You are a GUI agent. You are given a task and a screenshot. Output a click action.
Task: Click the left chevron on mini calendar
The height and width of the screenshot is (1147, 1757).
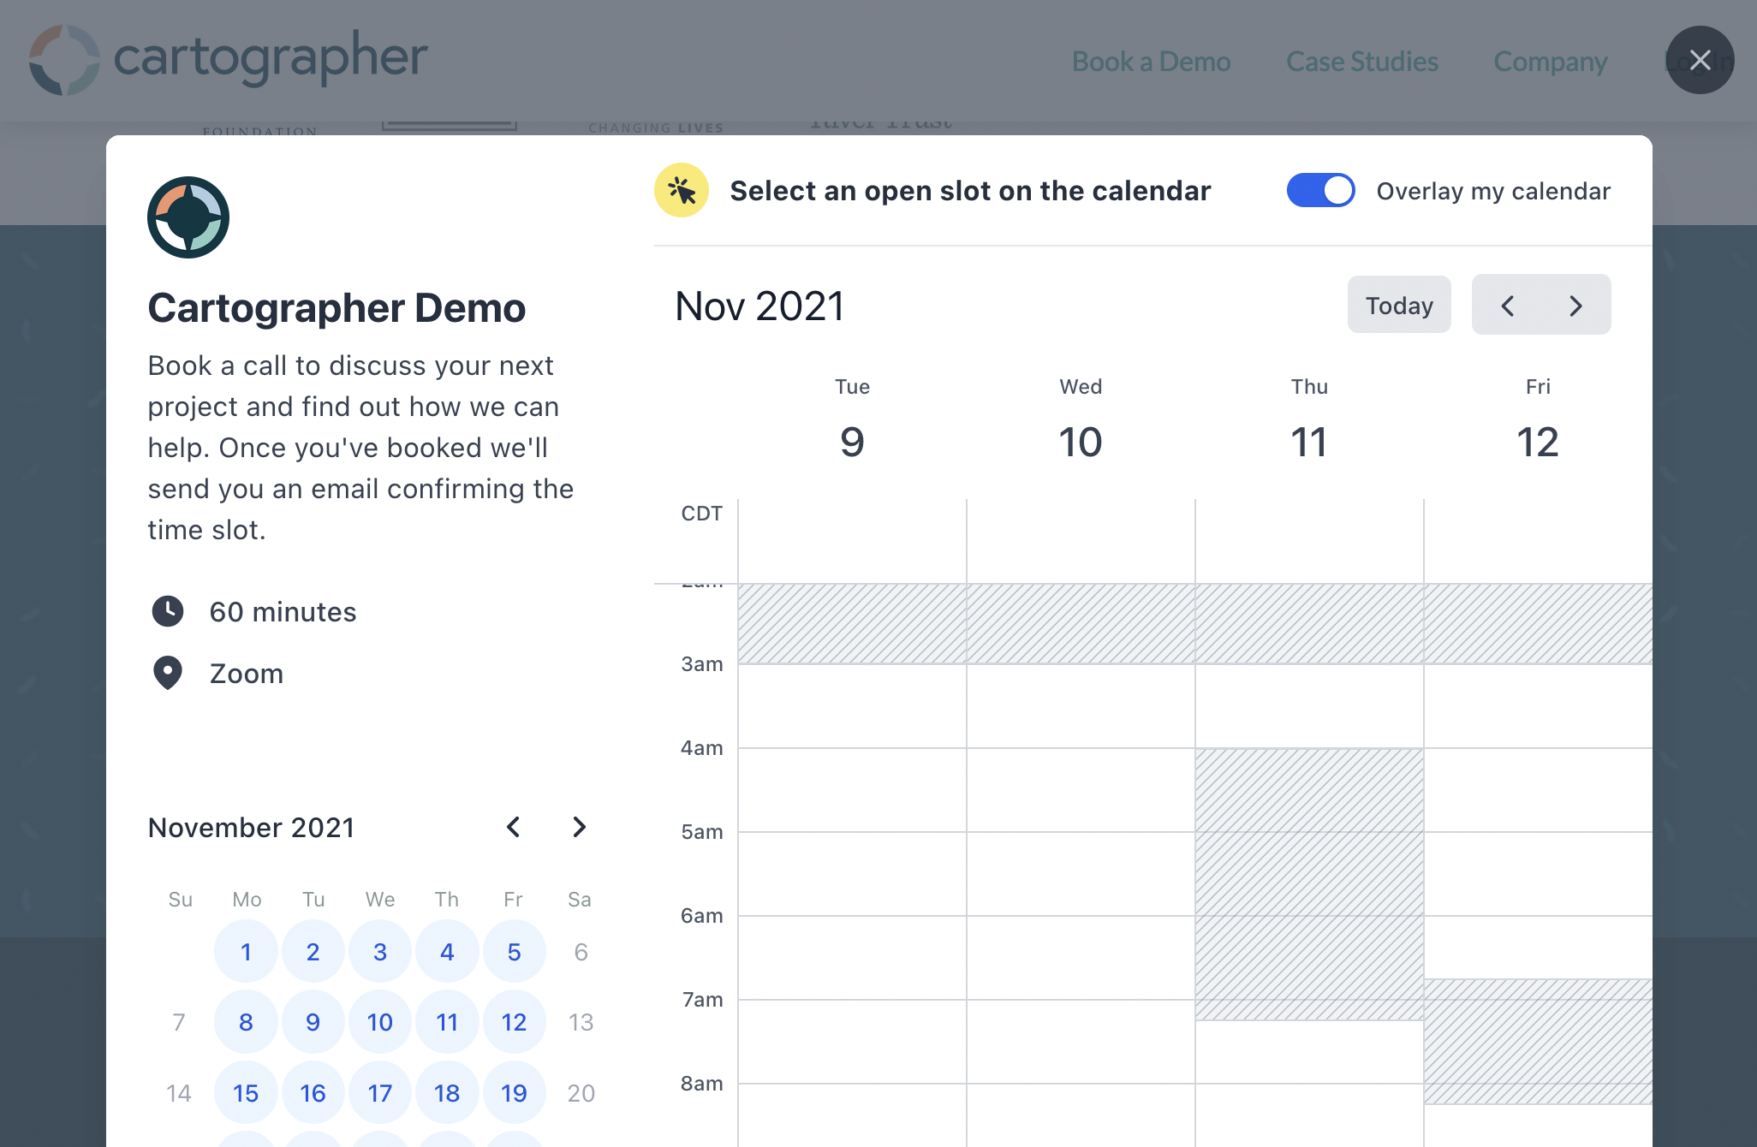(x=512, y=827)
